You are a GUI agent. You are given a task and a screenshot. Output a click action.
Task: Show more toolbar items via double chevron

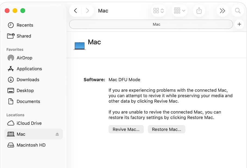222,11
